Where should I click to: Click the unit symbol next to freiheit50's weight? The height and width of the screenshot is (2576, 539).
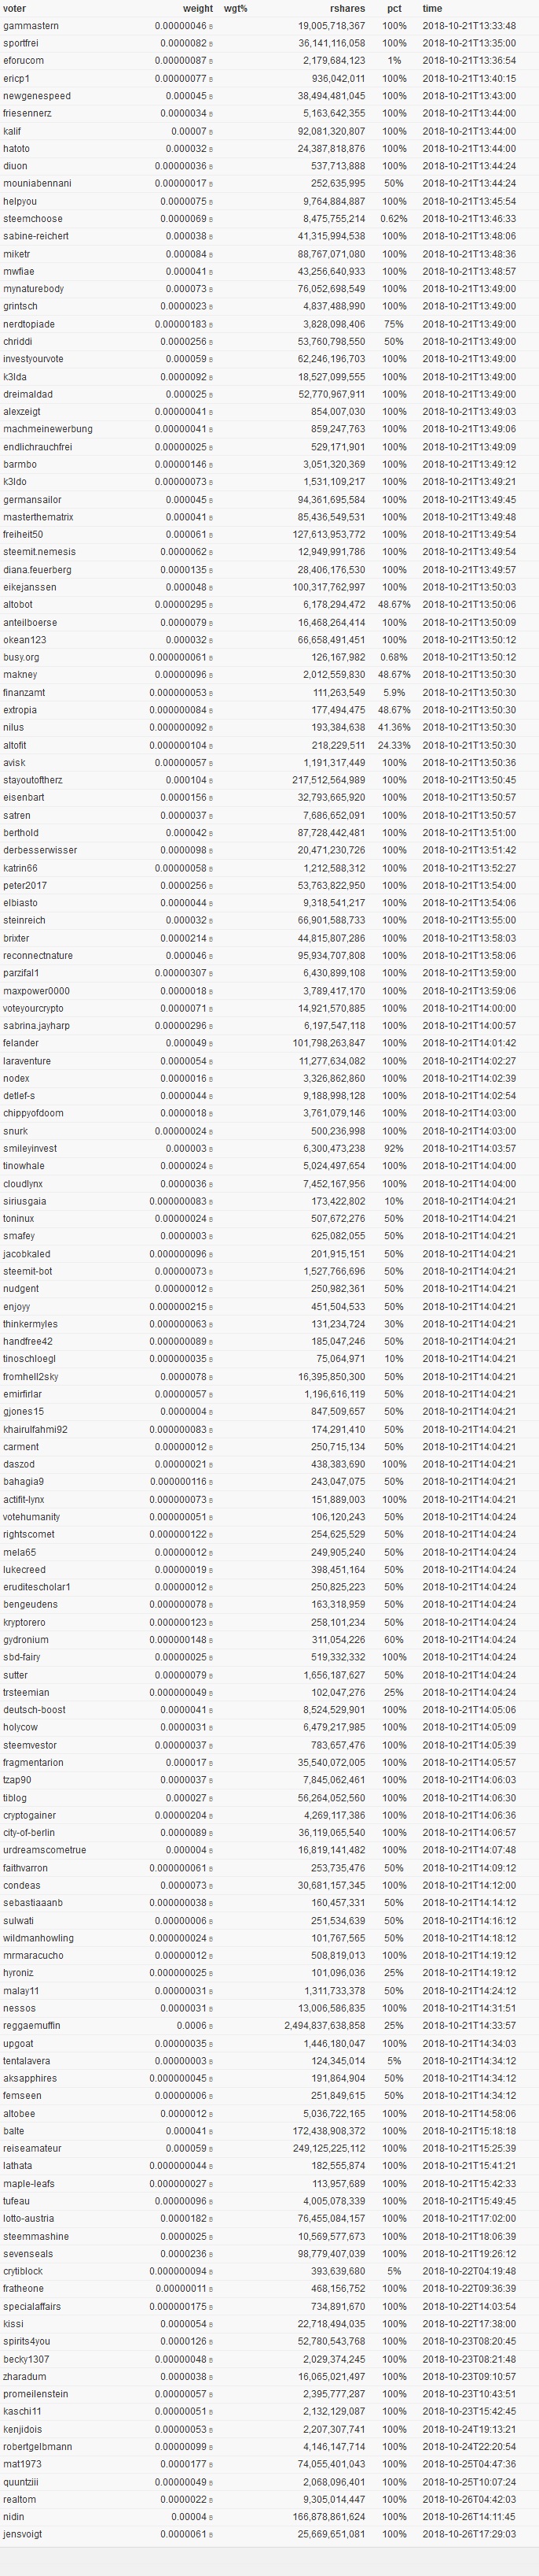(x=211, y=535)
